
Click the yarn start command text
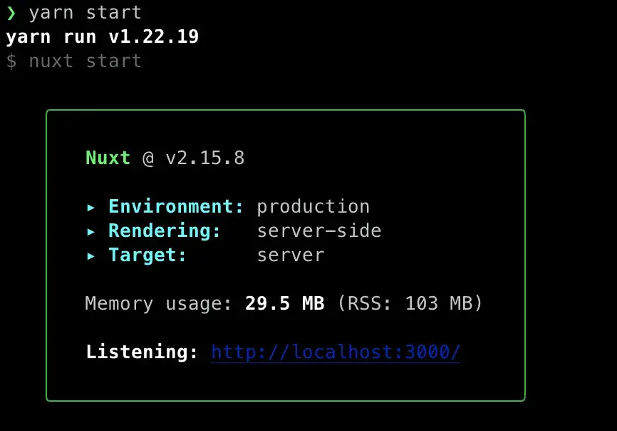[85, 13]
